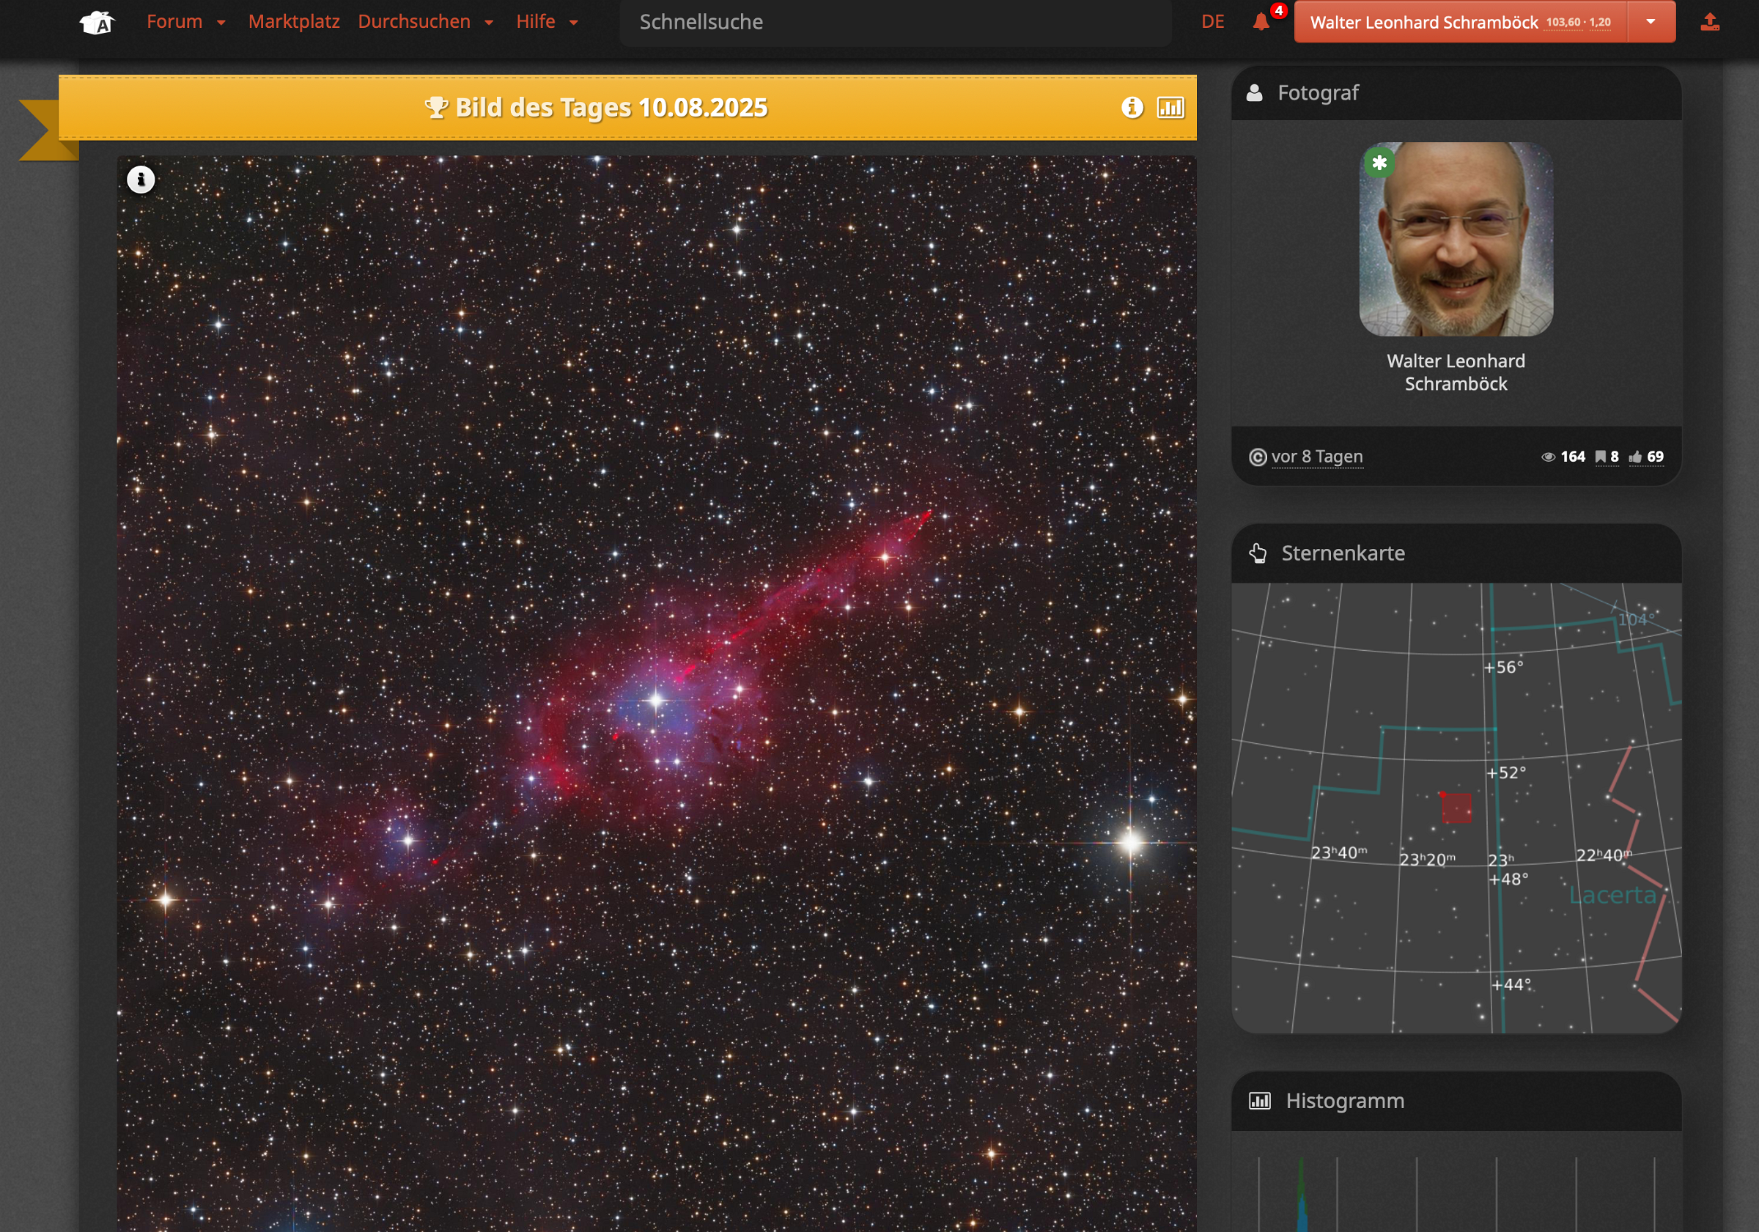Open the Marktplatz menu item
This screenshot has width=1759, height=1232.
coord(293,22)
